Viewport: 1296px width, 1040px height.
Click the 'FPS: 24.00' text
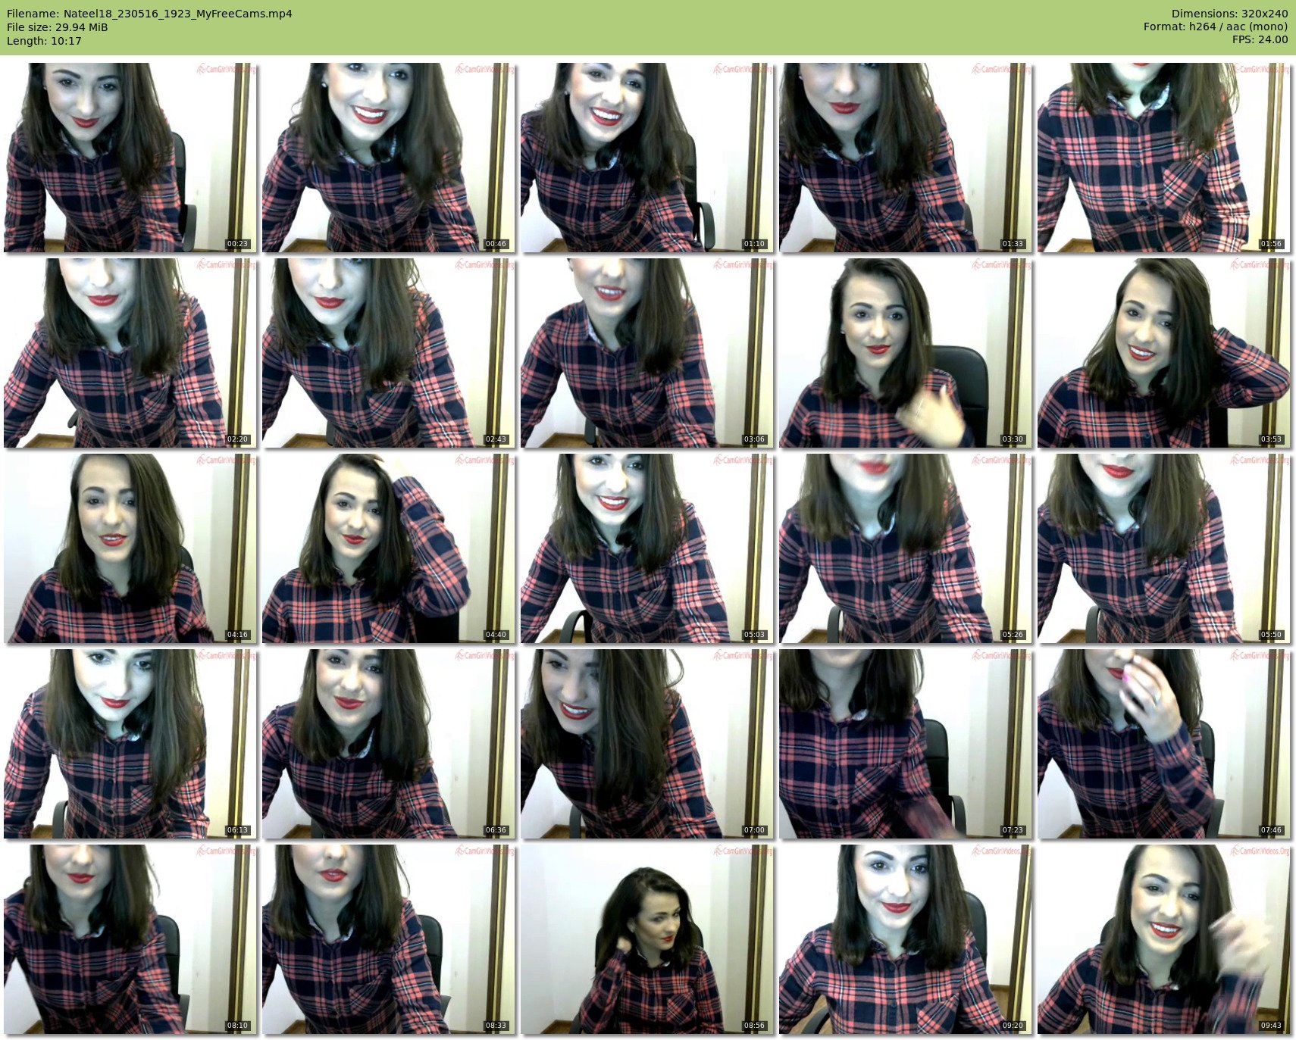1260,39
